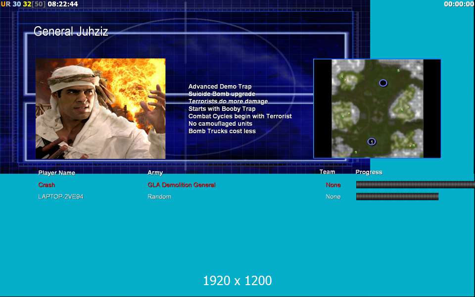Click Crash's loading progress bar

(415, 185)
